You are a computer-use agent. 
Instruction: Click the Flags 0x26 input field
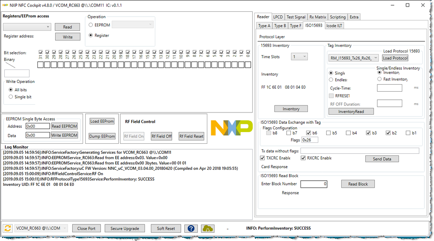pos(310,140)
